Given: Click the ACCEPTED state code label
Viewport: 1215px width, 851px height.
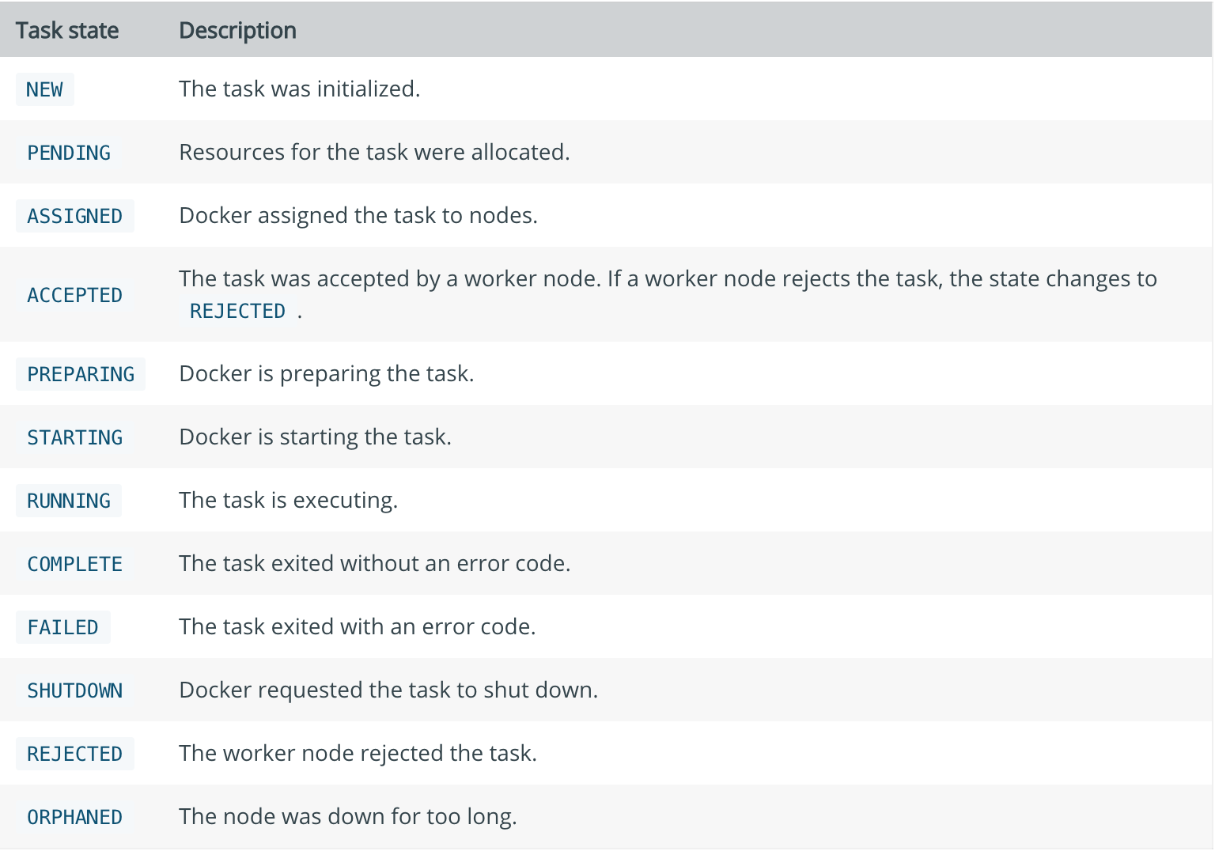Looking at the screenshot, I should click(74, 295).
